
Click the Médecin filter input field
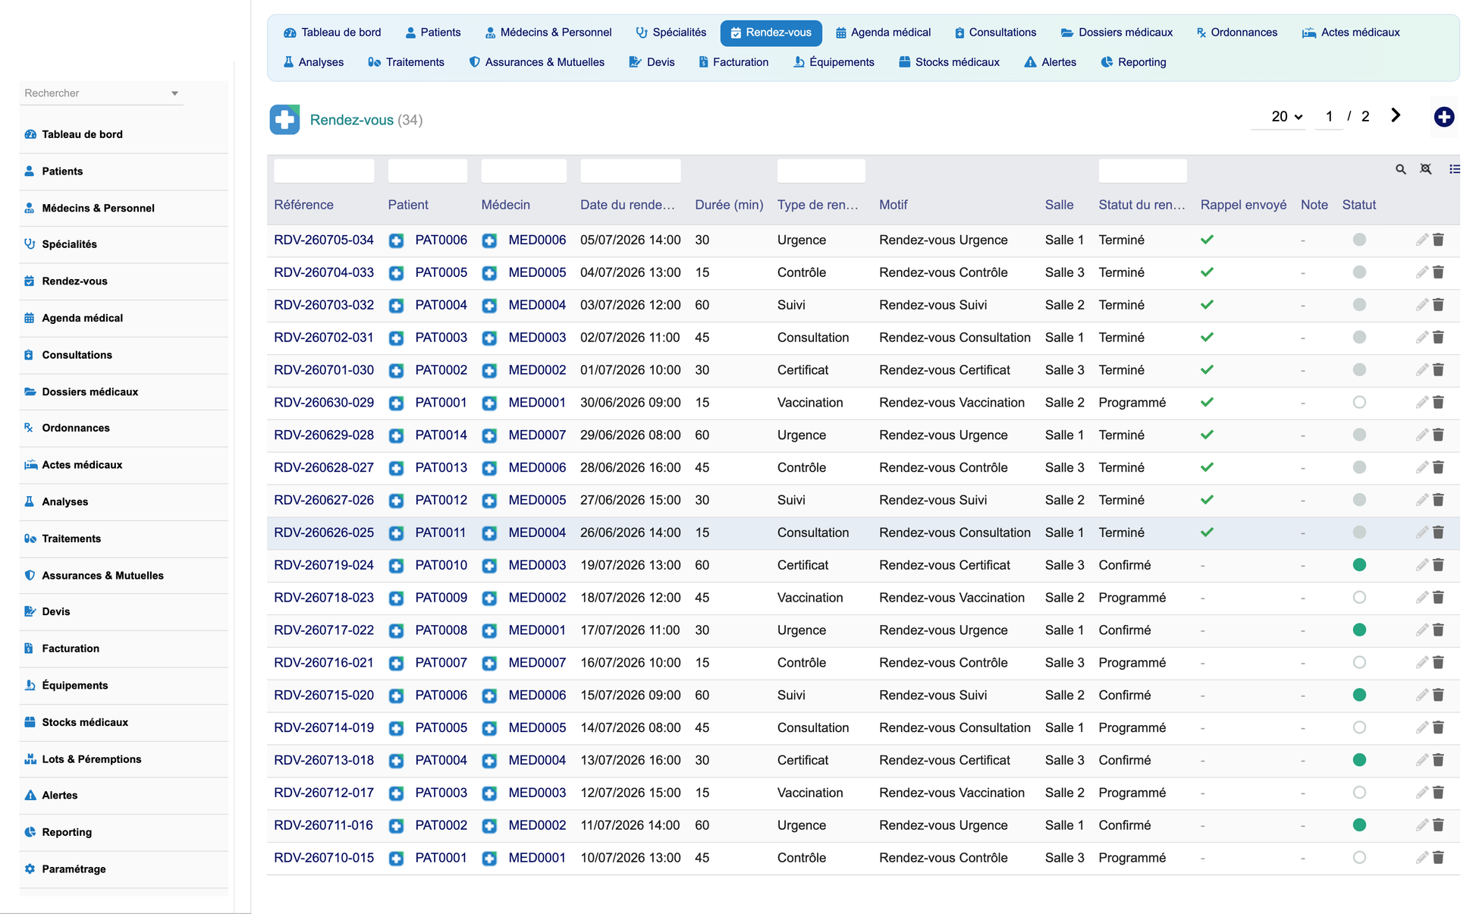click(x=523, y=171)
